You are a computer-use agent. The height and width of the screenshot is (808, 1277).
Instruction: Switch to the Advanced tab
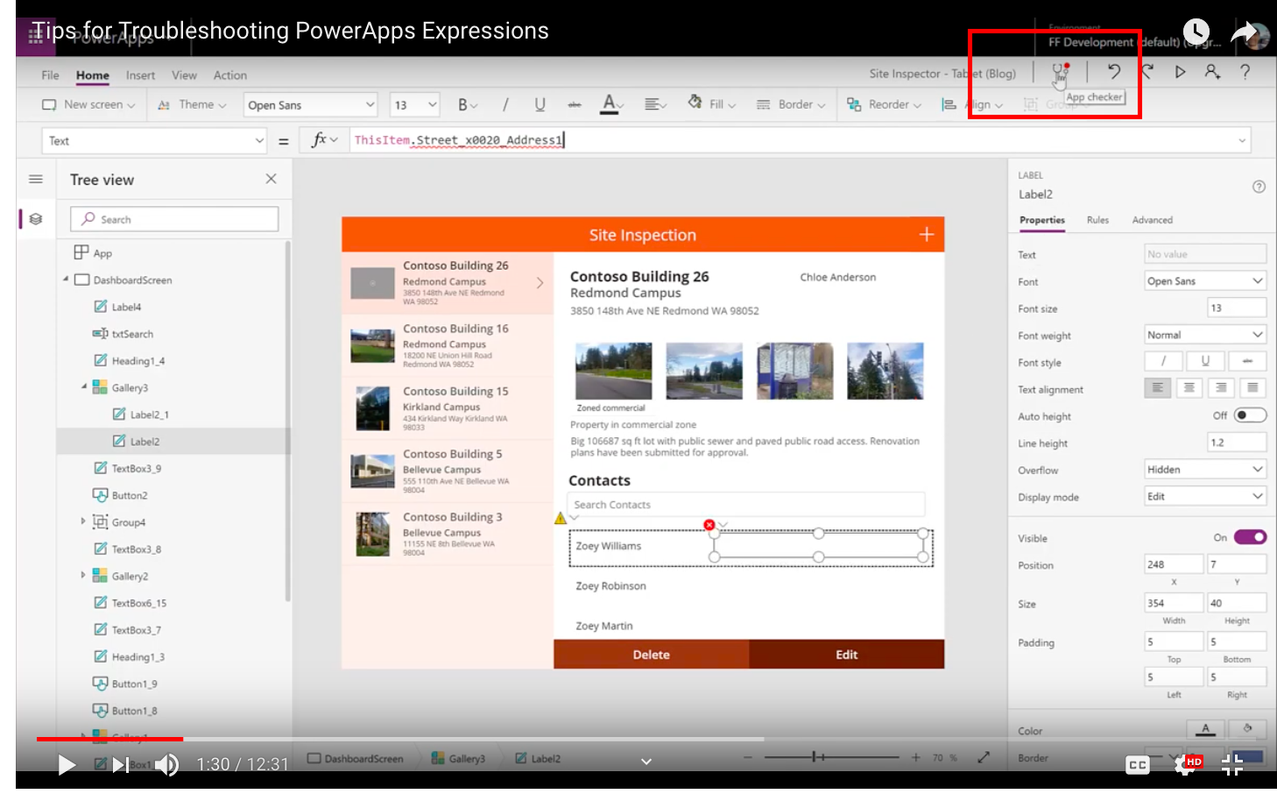point(1152,220)
